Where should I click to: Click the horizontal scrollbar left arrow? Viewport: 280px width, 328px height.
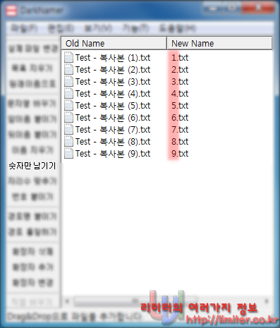(x=68, y=301)
